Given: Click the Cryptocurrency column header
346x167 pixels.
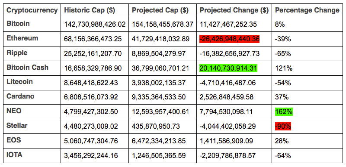Looking at the screenshot, I should [x=32, y=10].
